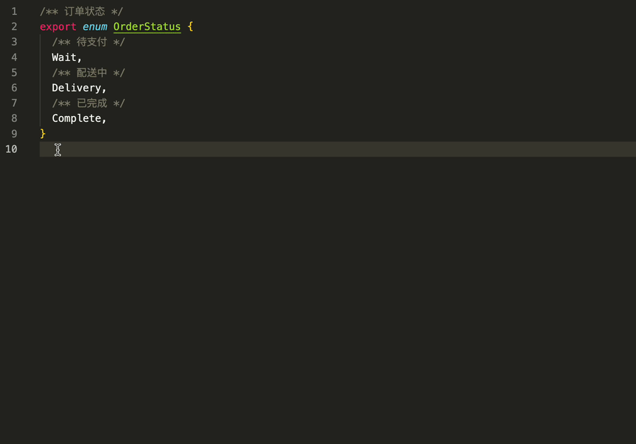Click line number 2 in the gutter

(x=14, y=27)
